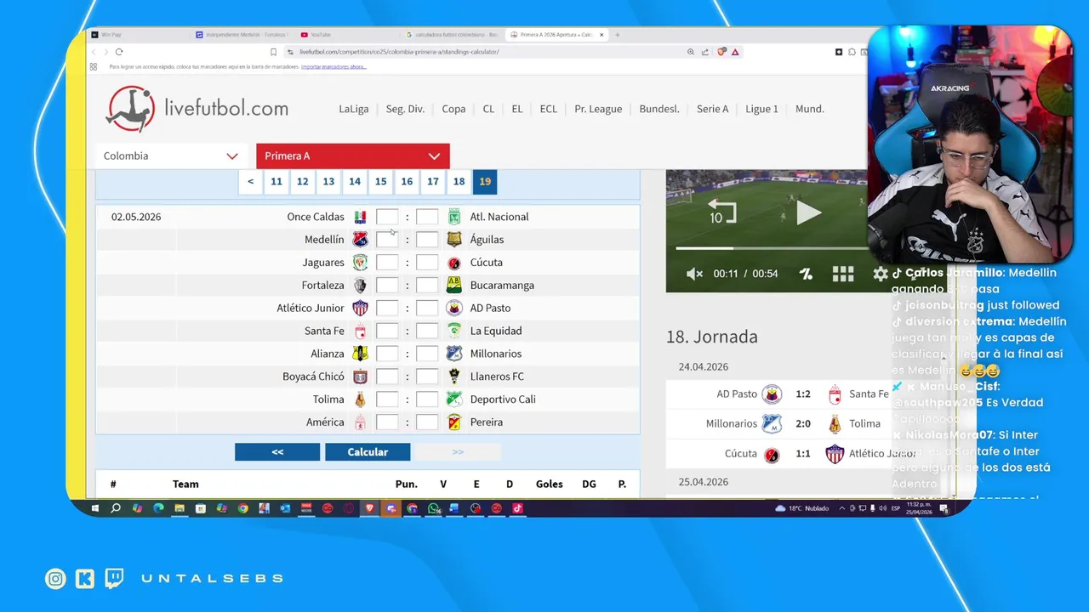
Task: Open Brave browser in taskbar
Action: pos(370,508)
